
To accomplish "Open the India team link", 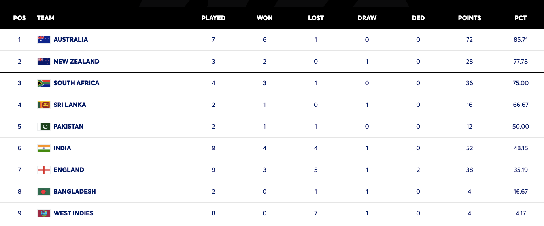I will pyautogui.click(x=62, y=148).
